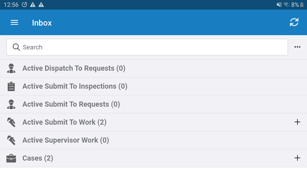The height and width of the screenshot is (192, 307).
Task: Tap the Inbox title in header
Action: click(42, 23)
